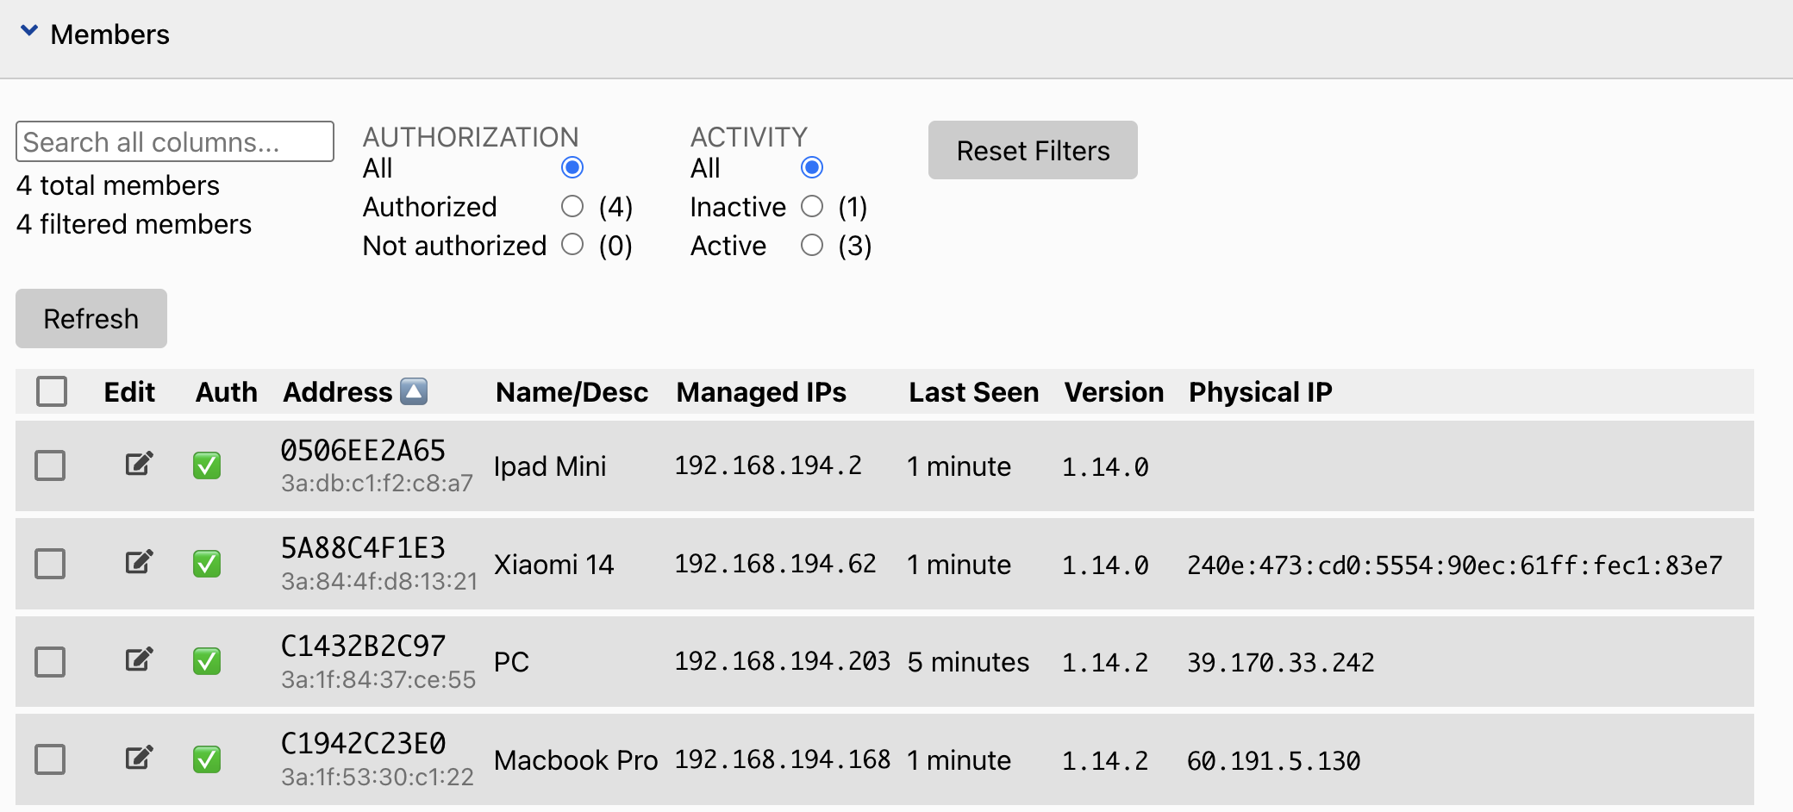This screenshot has width=1793, height=812.
Task: Click the Reset Filters button
Action: click(x=1033, y=151)
